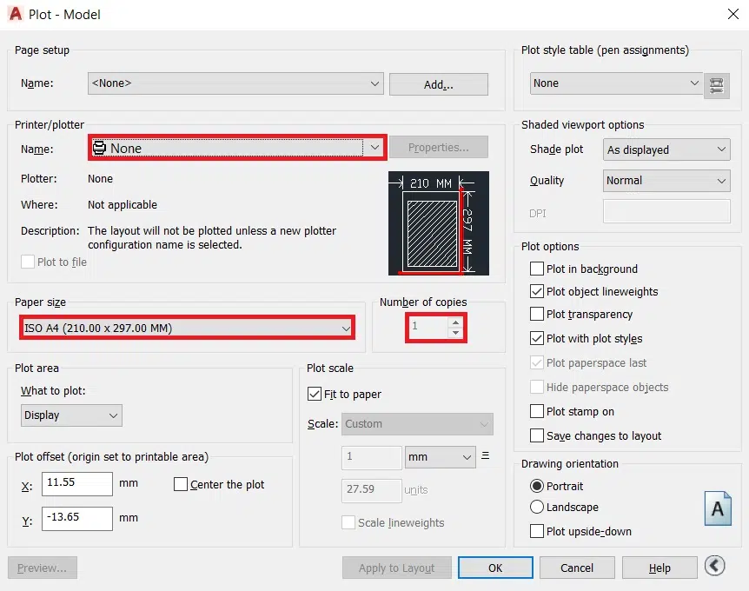Click the Cancel button

[x=577, y=568]
